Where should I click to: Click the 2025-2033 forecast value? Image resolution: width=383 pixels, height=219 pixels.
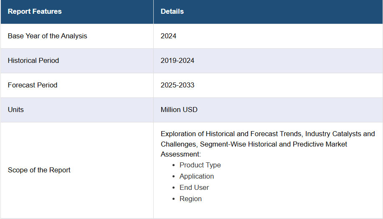(178, 85)
